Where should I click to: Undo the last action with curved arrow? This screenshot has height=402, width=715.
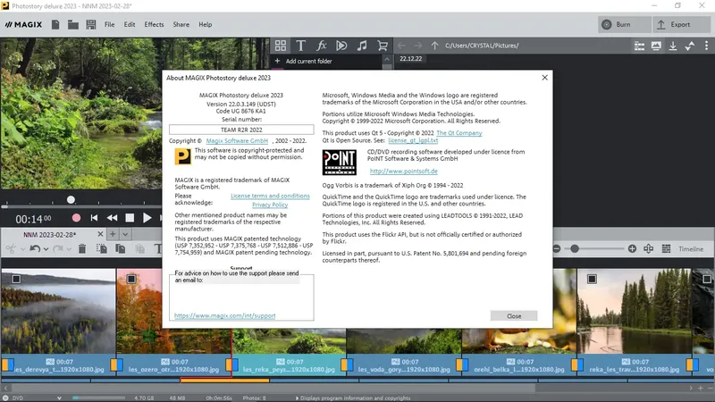click(35, 249)
